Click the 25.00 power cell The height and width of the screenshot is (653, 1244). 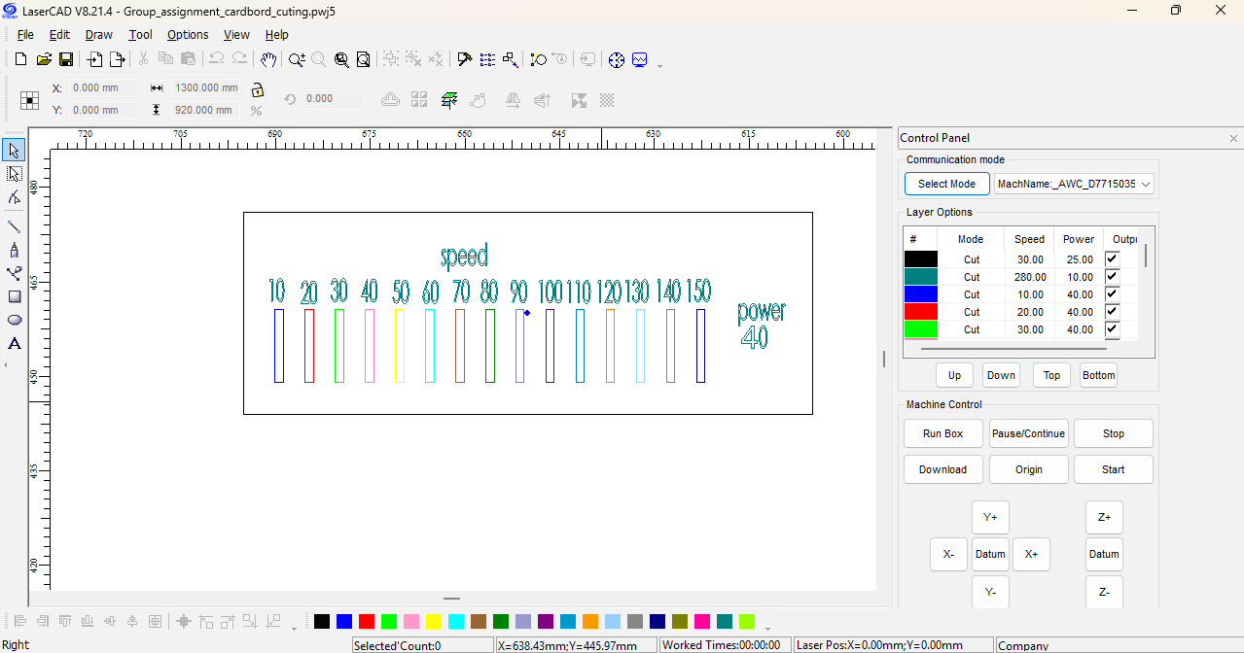pos(1079,259)
